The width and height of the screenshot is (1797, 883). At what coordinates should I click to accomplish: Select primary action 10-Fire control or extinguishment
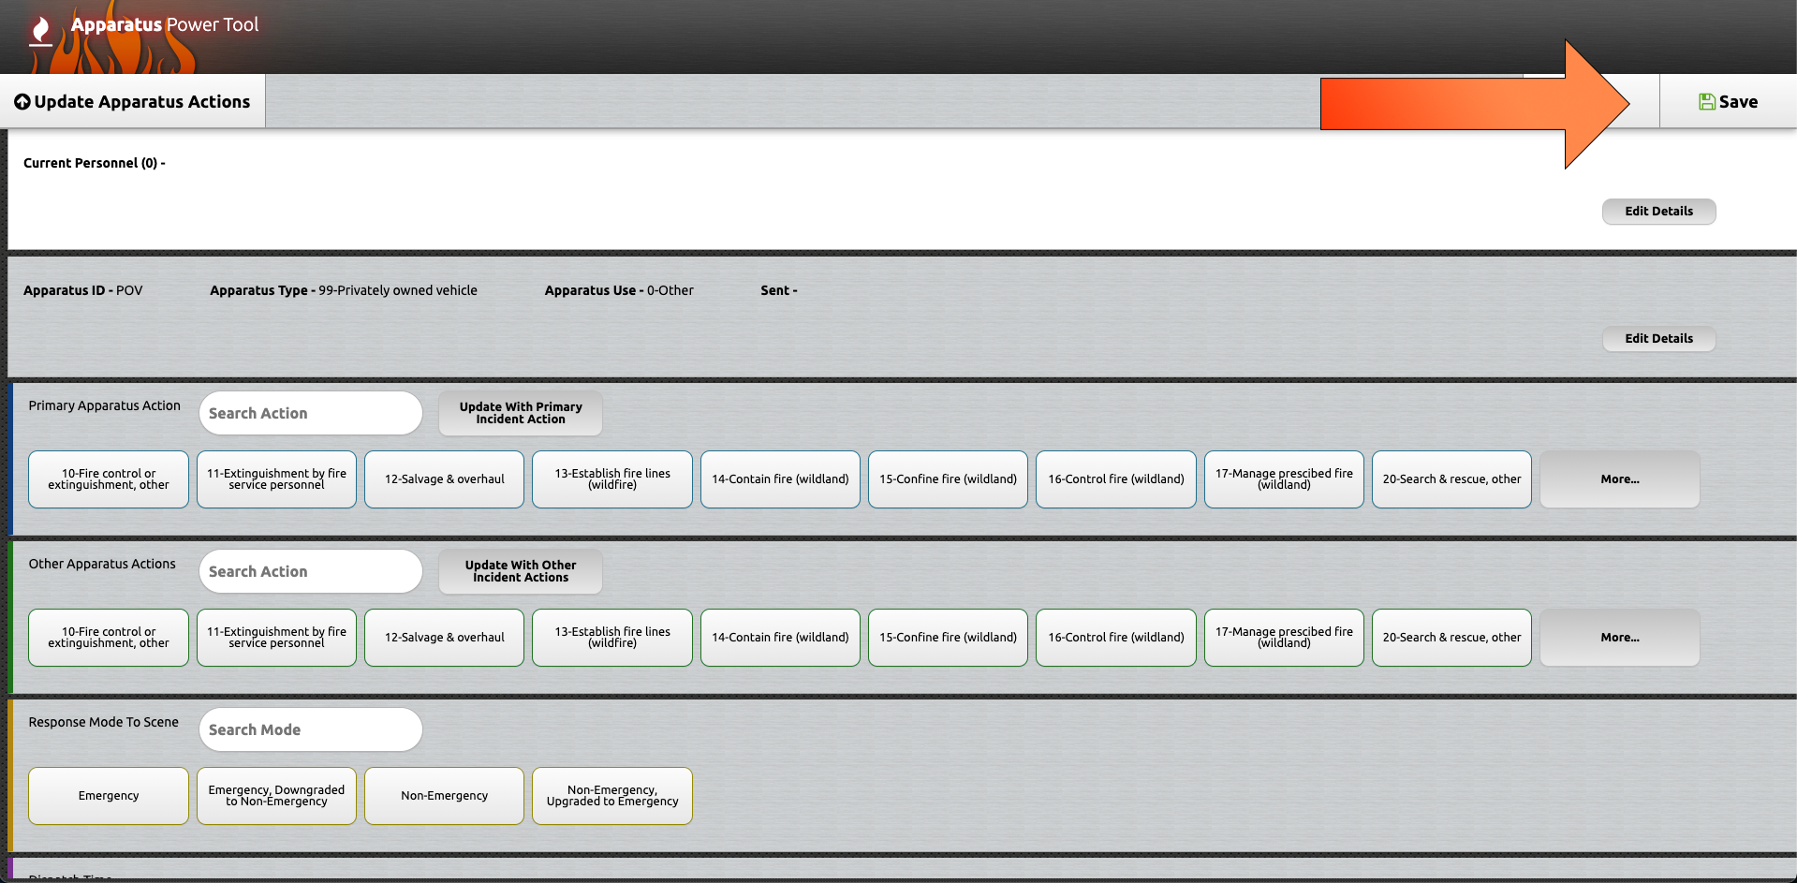coord(109,479)
